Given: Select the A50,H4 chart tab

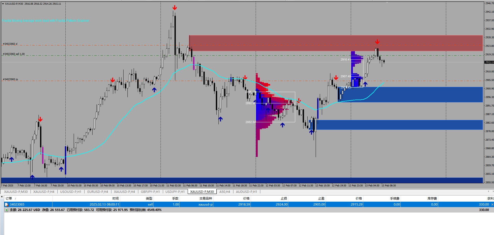Looking at the screenshot, I should coord(225,192).
